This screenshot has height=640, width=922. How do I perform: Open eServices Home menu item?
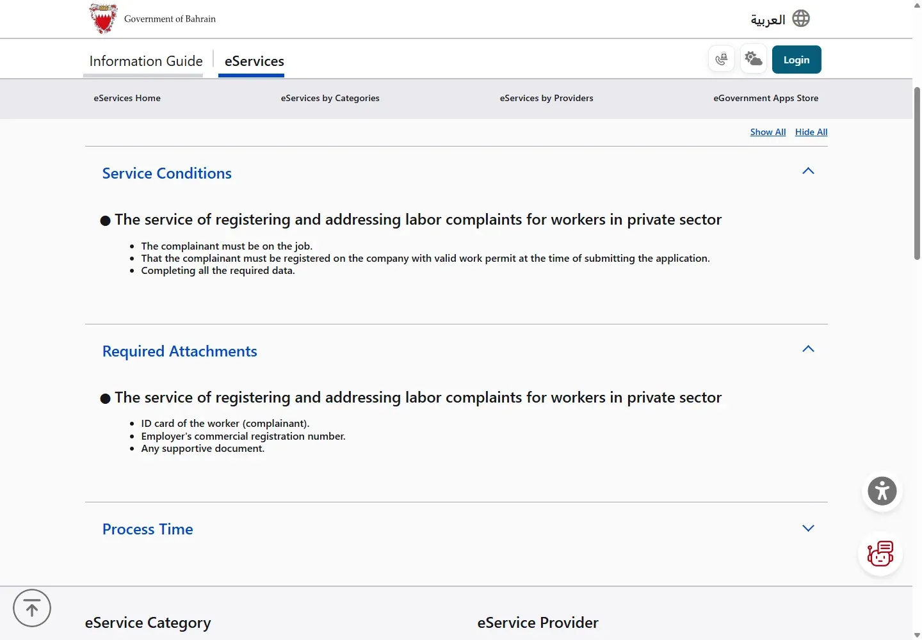click(x=127, y=98)
